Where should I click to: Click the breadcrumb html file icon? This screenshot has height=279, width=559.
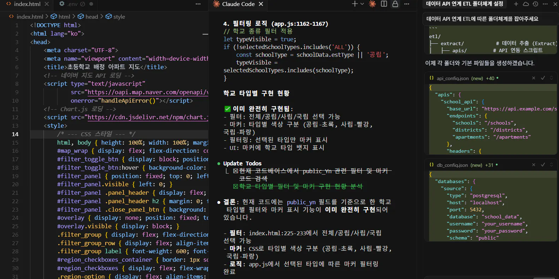[x=11, y=17]
